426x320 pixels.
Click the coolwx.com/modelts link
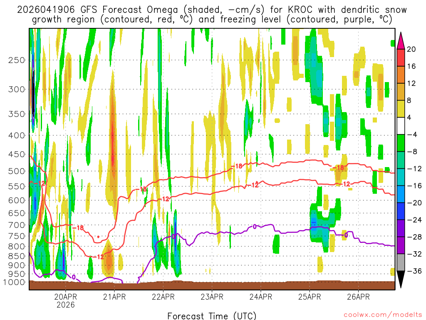coord(383,315)
